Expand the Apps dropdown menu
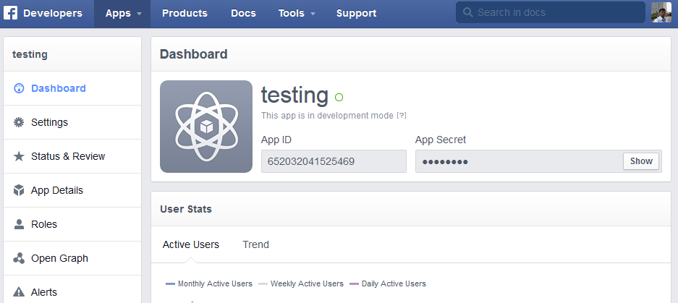The height and width of the screenshot is (303, 678). click(122, 14)
